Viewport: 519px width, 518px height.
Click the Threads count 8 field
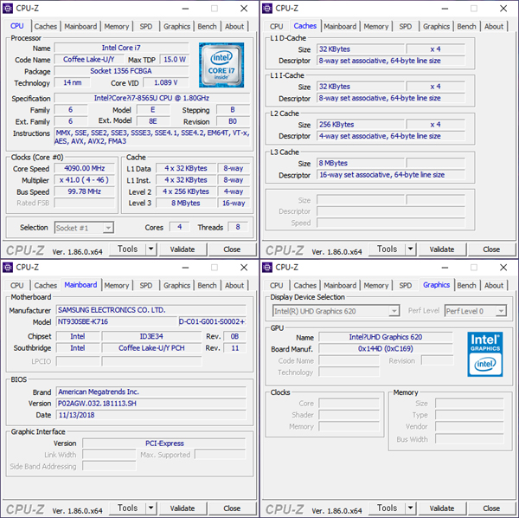click(238, 227)
